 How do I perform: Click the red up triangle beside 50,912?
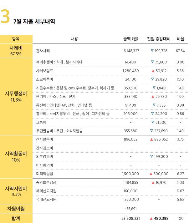153,71
